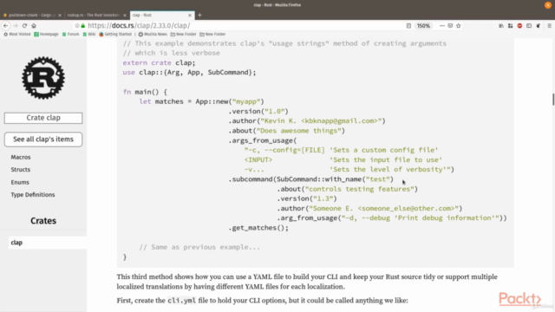This screenshot has width=555, height=312.
Task: Go back to the previous page
Action: (x=6, y=25)
